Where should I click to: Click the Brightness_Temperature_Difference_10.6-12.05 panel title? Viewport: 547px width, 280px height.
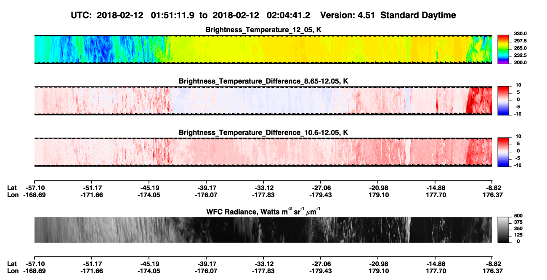263,133
